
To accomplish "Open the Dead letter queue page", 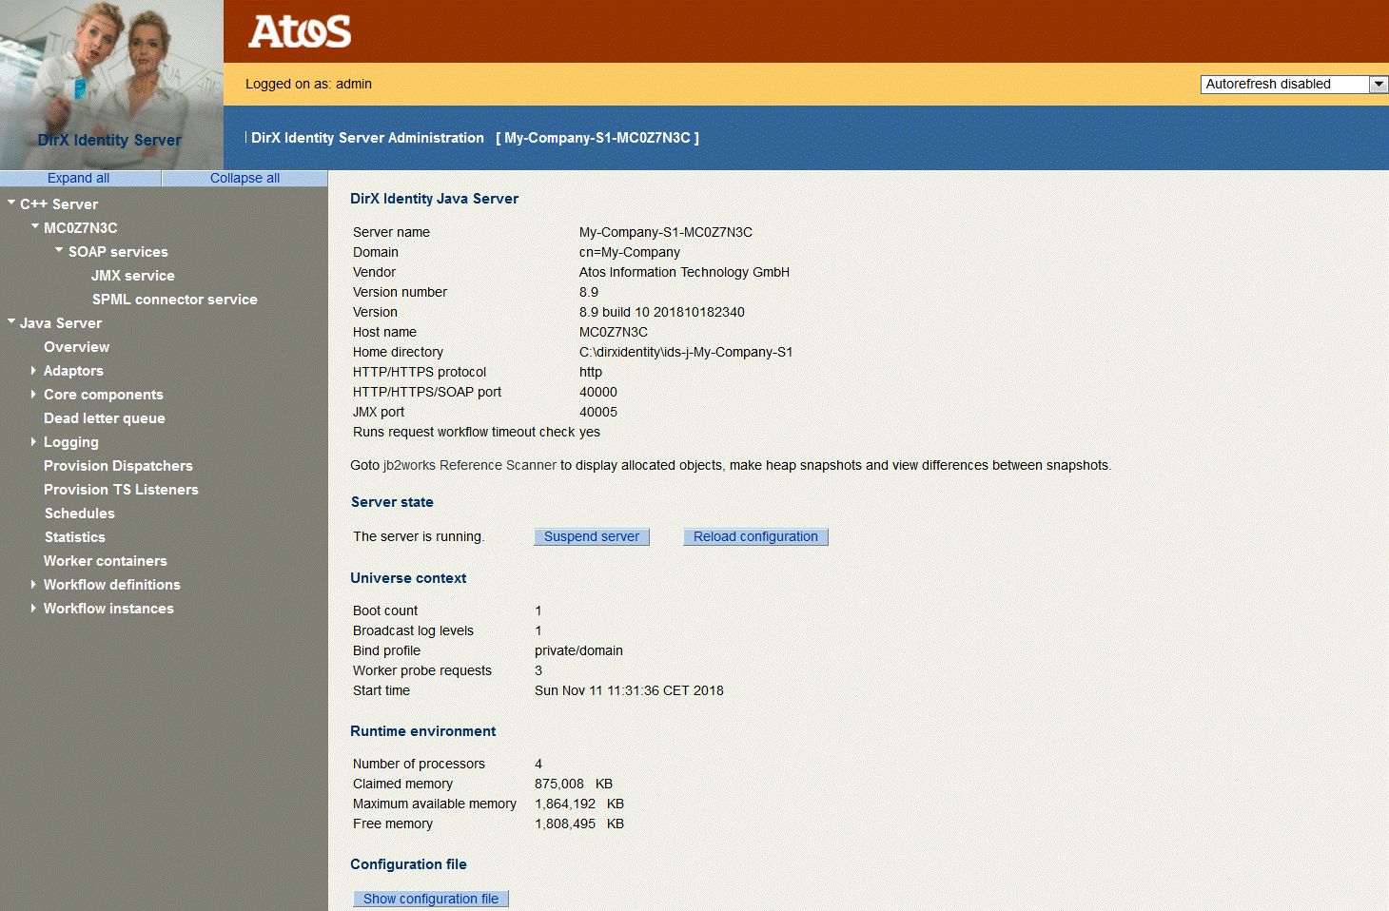I will click(x=105, y=417).
